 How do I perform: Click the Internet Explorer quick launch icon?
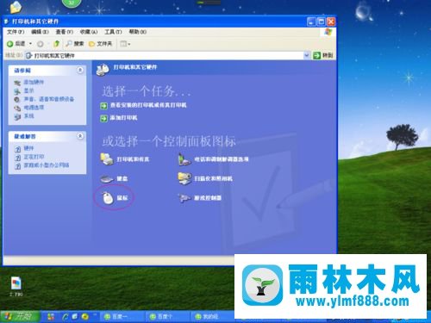pyautogui.click(x=66, y=316)
